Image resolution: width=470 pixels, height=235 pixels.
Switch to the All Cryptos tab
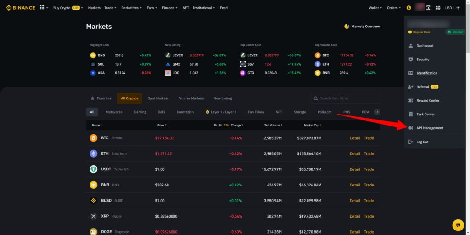click(129, 98)
